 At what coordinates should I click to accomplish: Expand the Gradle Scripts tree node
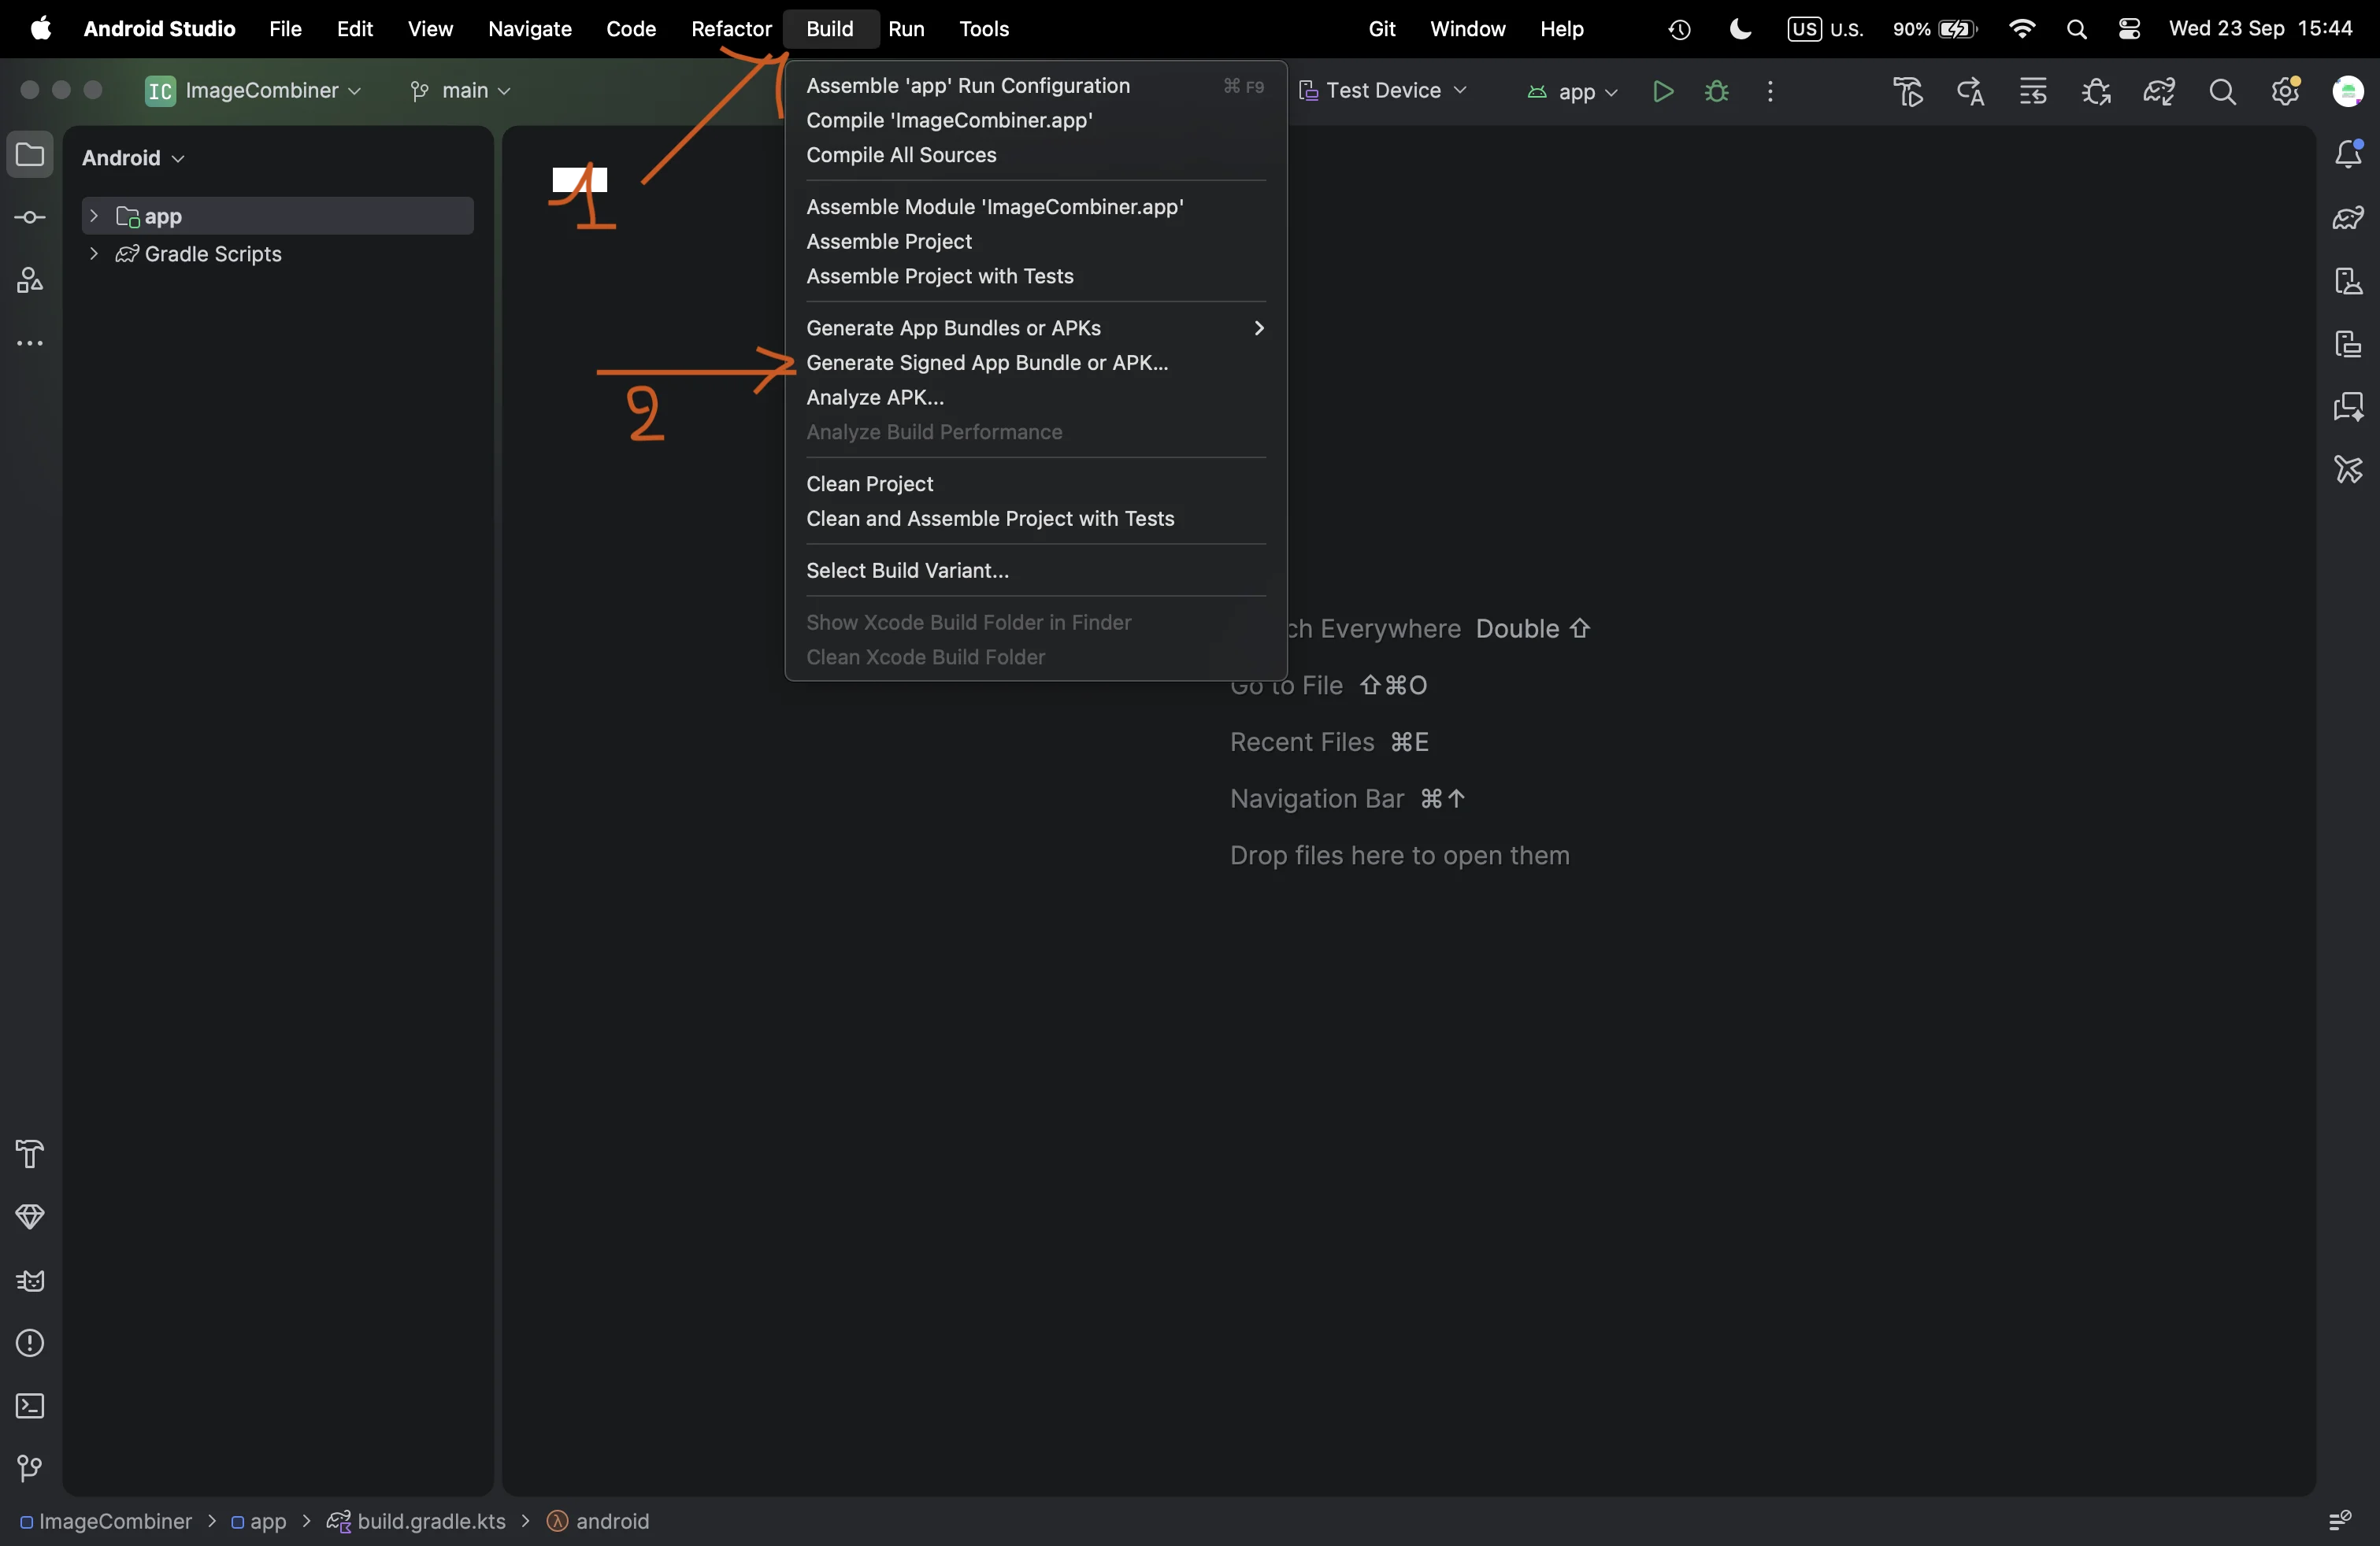(93, 253)
